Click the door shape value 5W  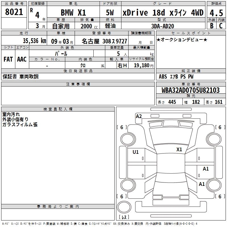(110, 12)
